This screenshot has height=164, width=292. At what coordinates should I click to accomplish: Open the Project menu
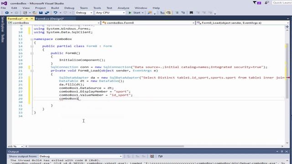click(x=40, y=8)
